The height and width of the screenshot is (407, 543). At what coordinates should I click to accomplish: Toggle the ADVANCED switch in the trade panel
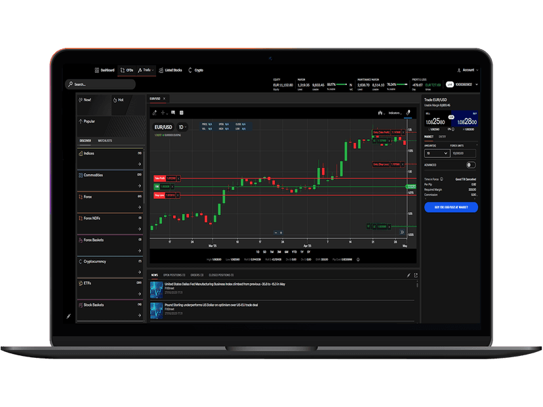click(x=471, y=164)
